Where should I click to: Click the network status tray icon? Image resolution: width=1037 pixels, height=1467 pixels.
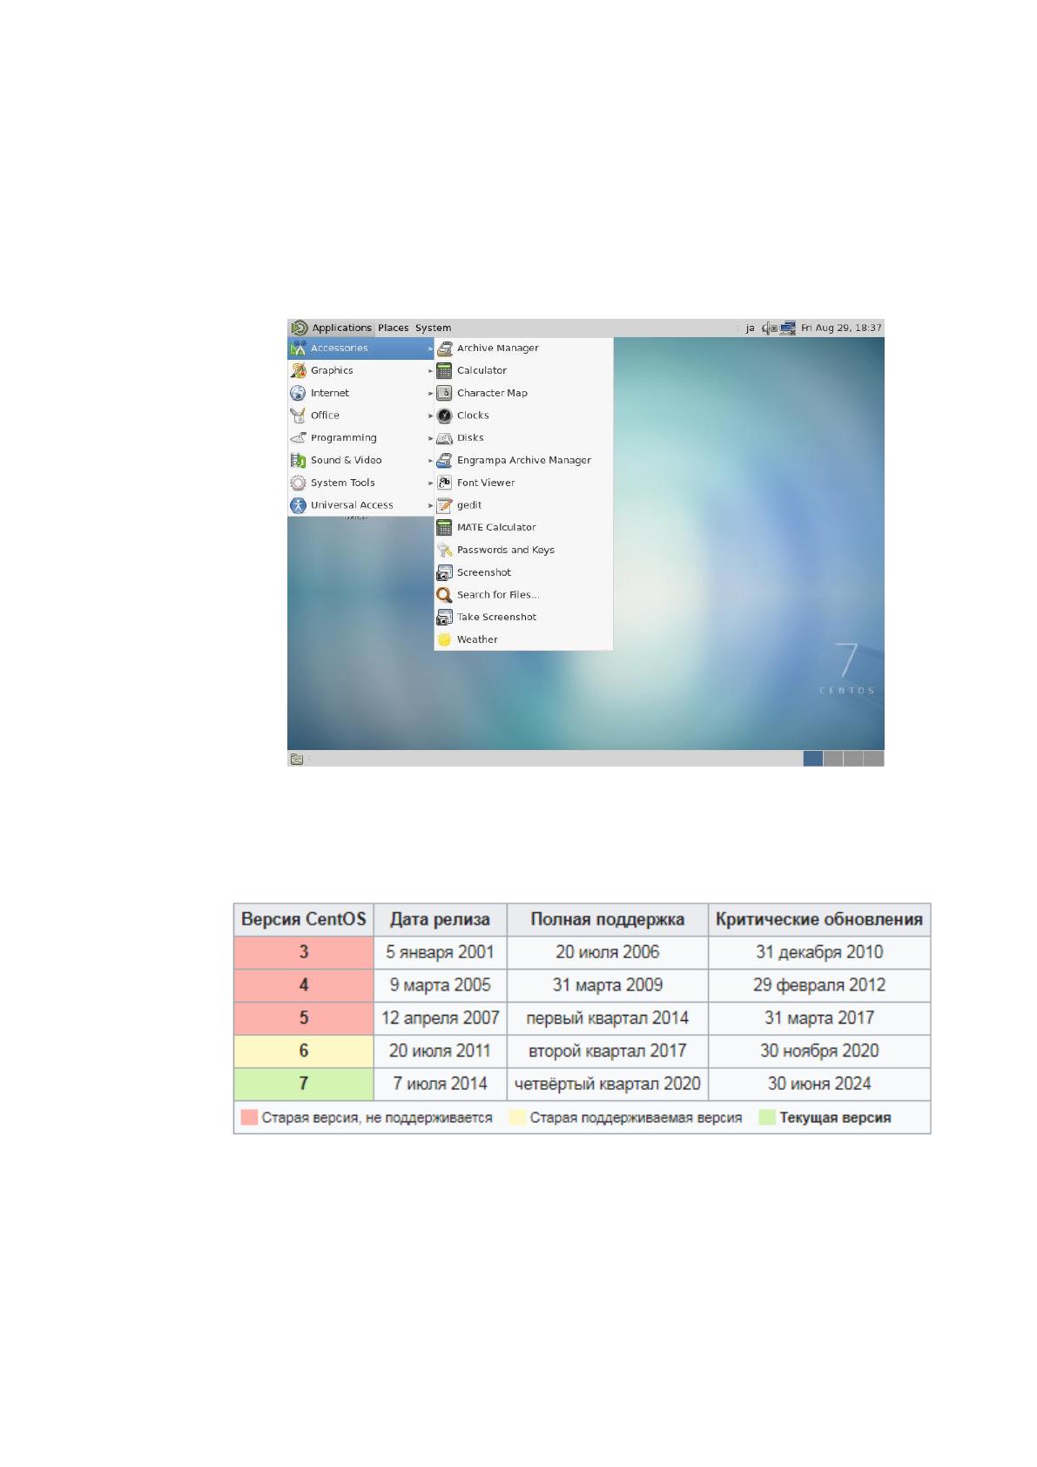pos(788,328)
